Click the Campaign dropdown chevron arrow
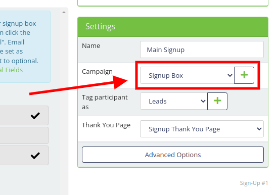The height and width of the screenshot is (195, 277). [230, 75]
